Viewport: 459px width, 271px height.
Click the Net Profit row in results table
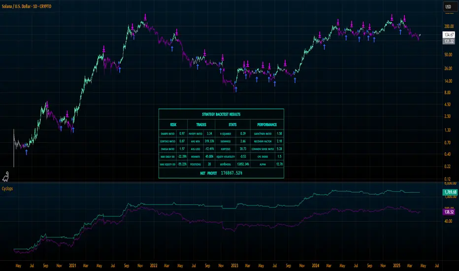pos(221,173)
